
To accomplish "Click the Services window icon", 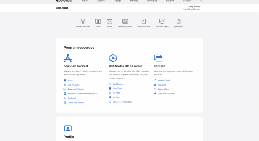I will 158,58.
